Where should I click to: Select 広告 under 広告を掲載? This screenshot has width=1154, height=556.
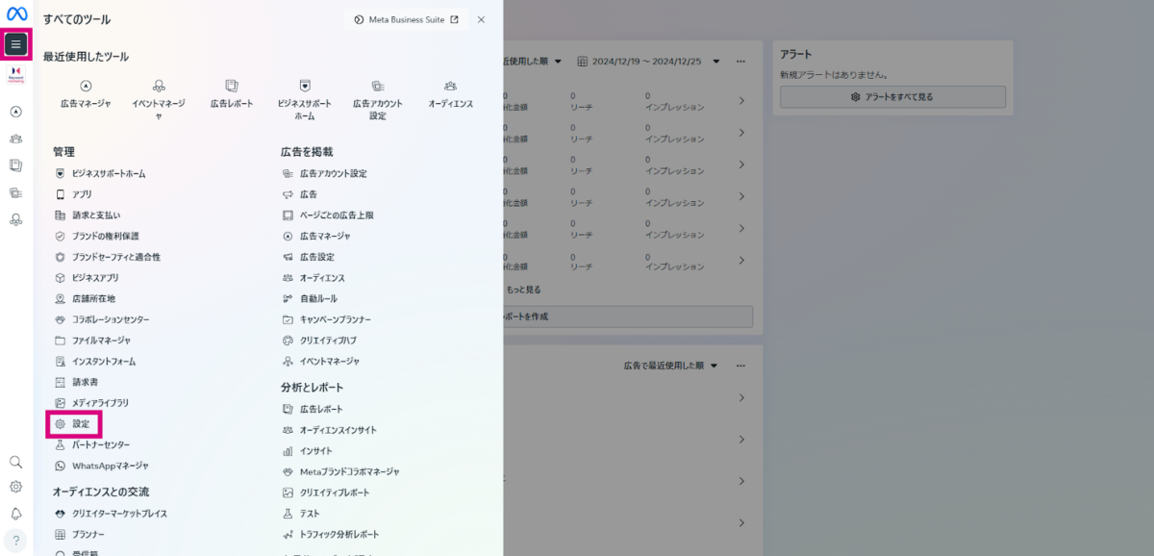coord(300,194)
